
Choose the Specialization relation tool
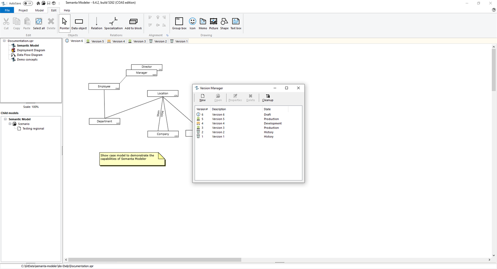coord(113,22)
